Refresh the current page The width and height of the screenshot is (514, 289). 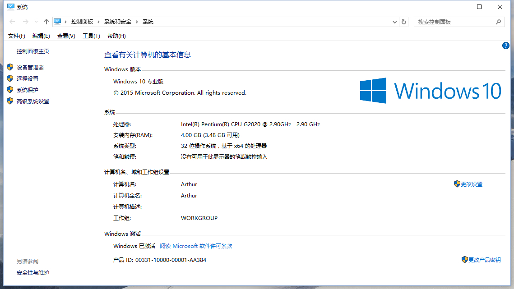click(x=404, y=22)
